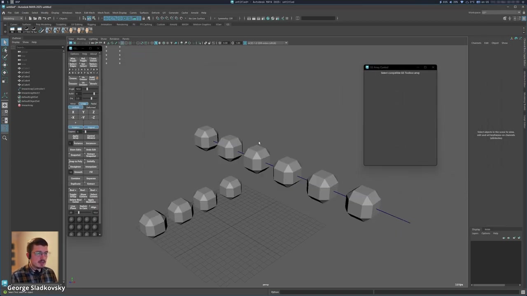Switch to the Poly Modeling shelf tab
This screenshot has width=527, height=296.
43,24
